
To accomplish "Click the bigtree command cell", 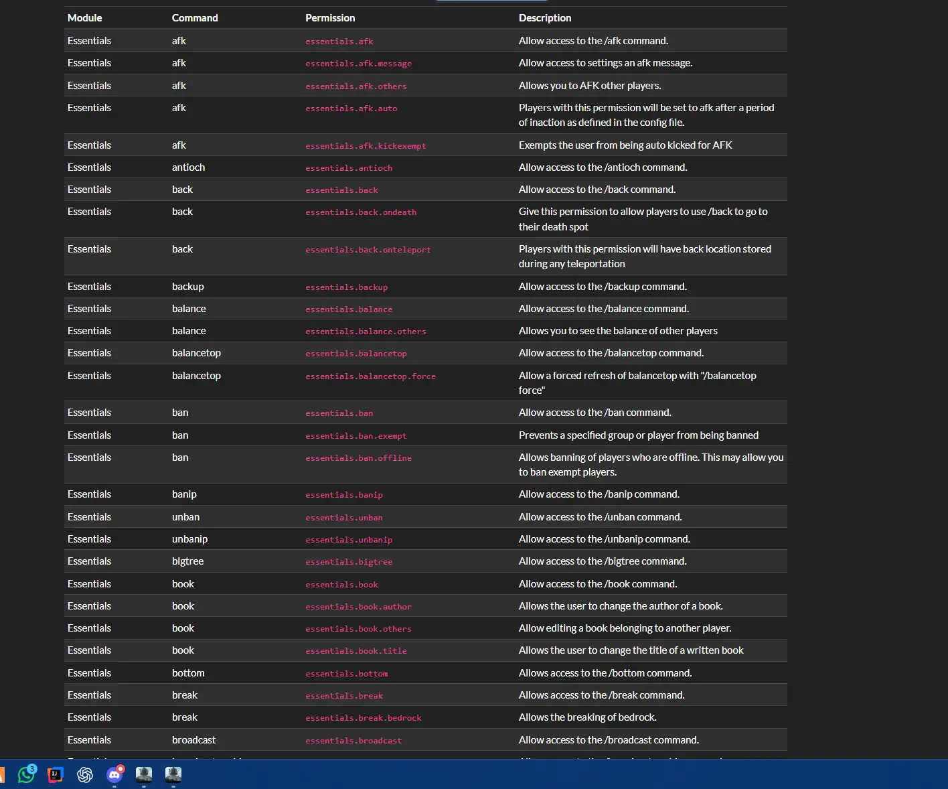I will click(187, 561).
